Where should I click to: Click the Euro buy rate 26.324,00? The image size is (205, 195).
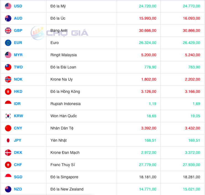point(147,43)
